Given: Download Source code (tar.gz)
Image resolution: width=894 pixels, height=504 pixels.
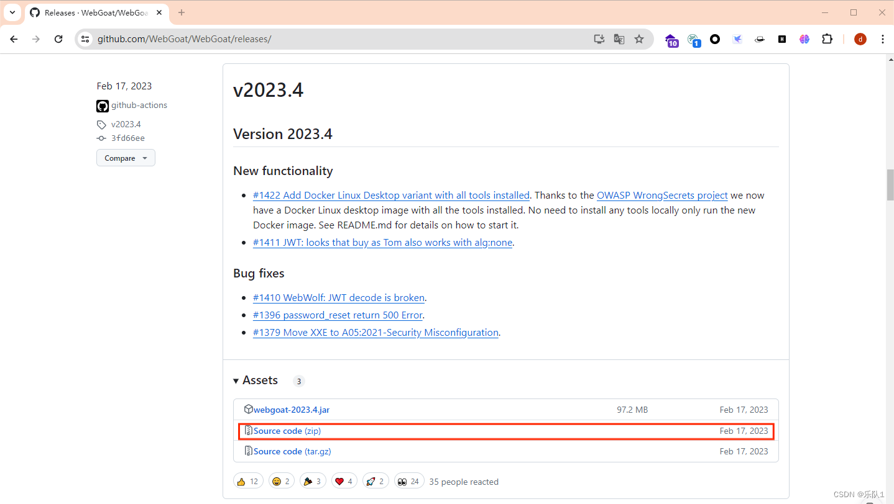Looking at the screenshot, I should pos(292,451).
